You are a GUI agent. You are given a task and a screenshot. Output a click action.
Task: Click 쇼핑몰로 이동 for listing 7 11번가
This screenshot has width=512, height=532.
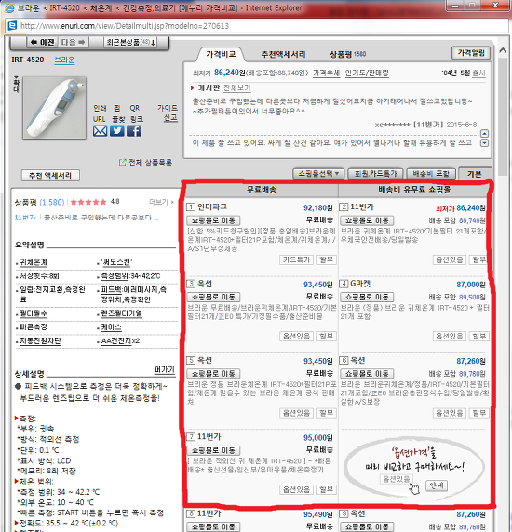(x=213, y=450)
